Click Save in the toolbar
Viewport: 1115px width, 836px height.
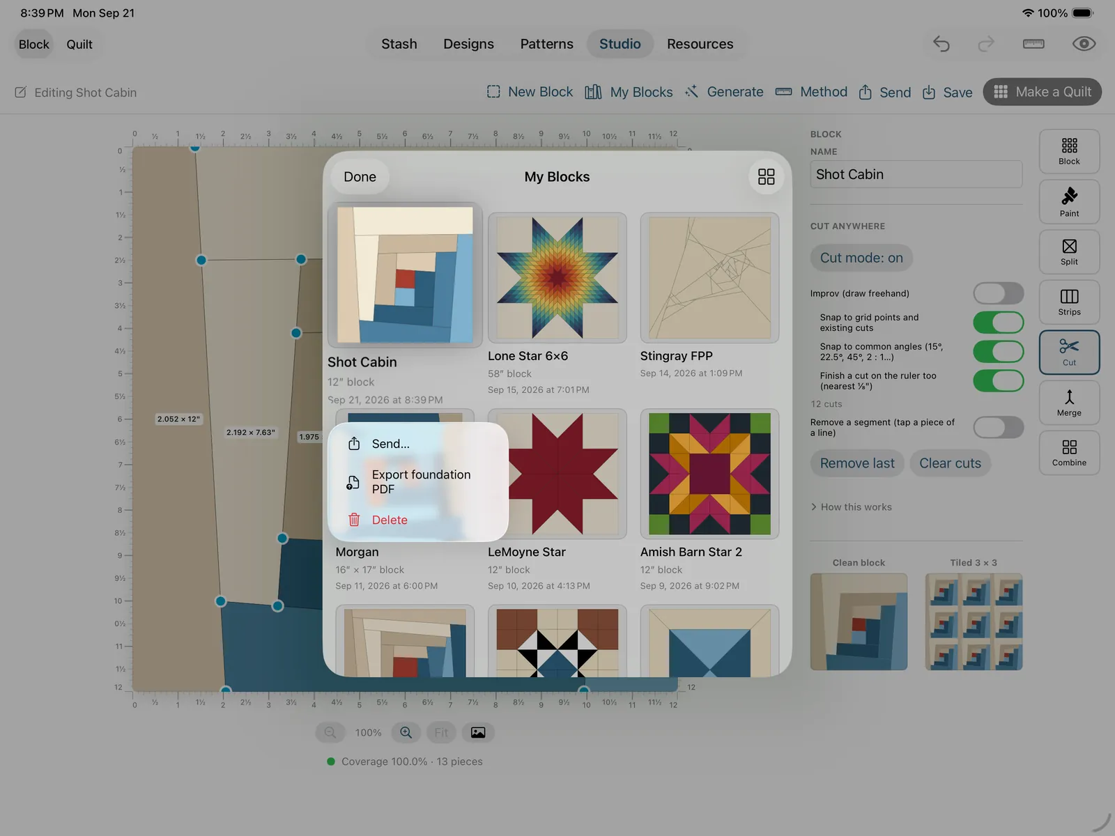[947, 92]
